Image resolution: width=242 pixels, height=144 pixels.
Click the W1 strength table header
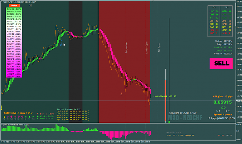click(x=227, y=8)
